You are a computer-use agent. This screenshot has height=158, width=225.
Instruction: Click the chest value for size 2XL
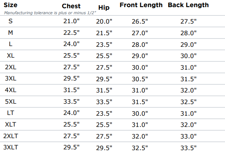pyautogui.click(x=72, y=67)
